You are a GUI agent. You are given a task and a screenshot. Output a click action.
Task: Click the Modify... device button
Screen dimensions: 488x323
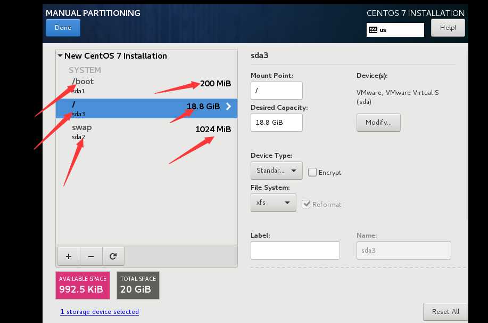coord(378,123)
